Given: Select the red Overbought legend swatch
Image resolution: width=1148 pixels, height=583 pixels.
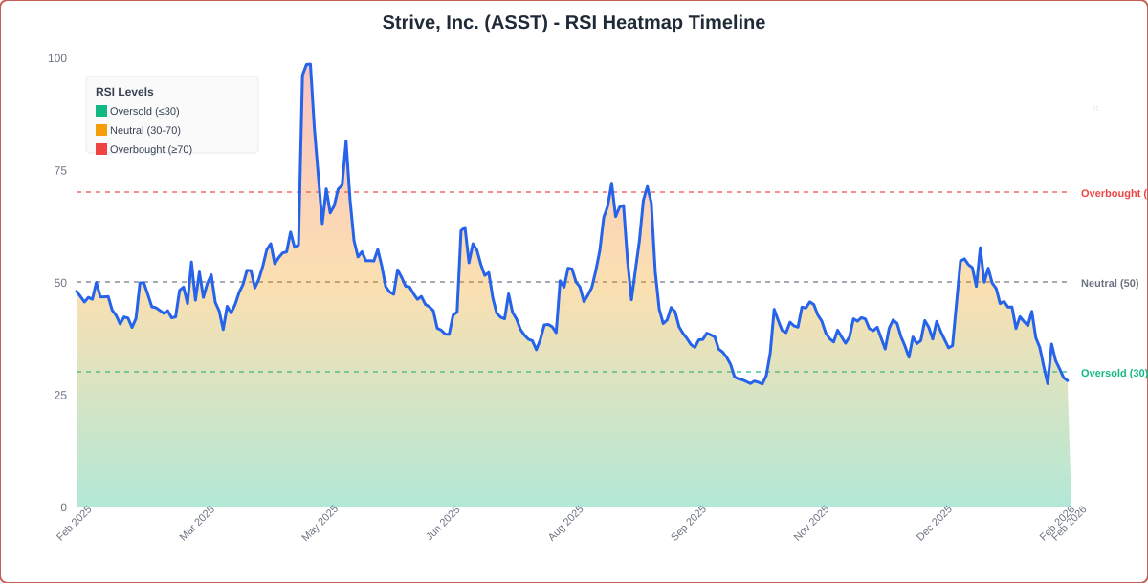Looking at the screenshot, I should (x=100, y=149).
